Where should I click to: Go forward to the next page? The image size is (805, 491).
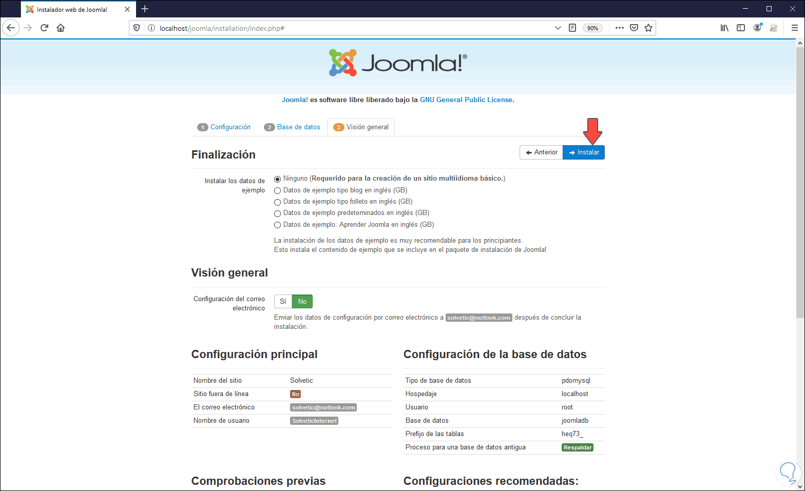pos(28,28)
